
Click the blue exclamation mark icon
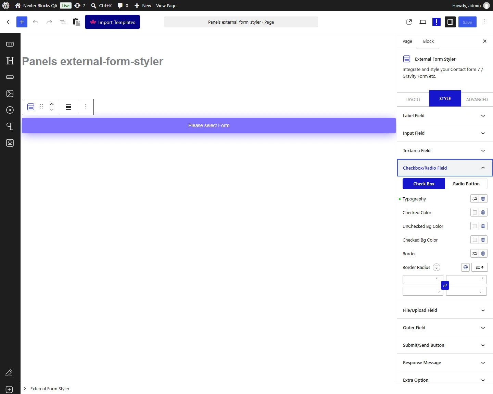coord(437,22)
